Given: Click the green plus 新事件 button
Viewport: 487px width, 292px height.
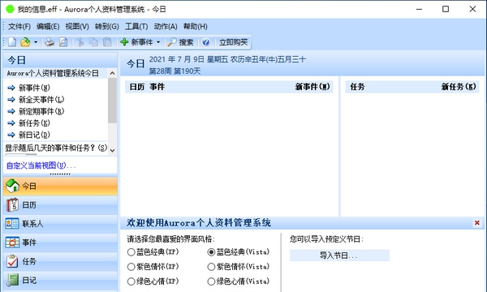Looking at the screenshot, I should 136,42.
